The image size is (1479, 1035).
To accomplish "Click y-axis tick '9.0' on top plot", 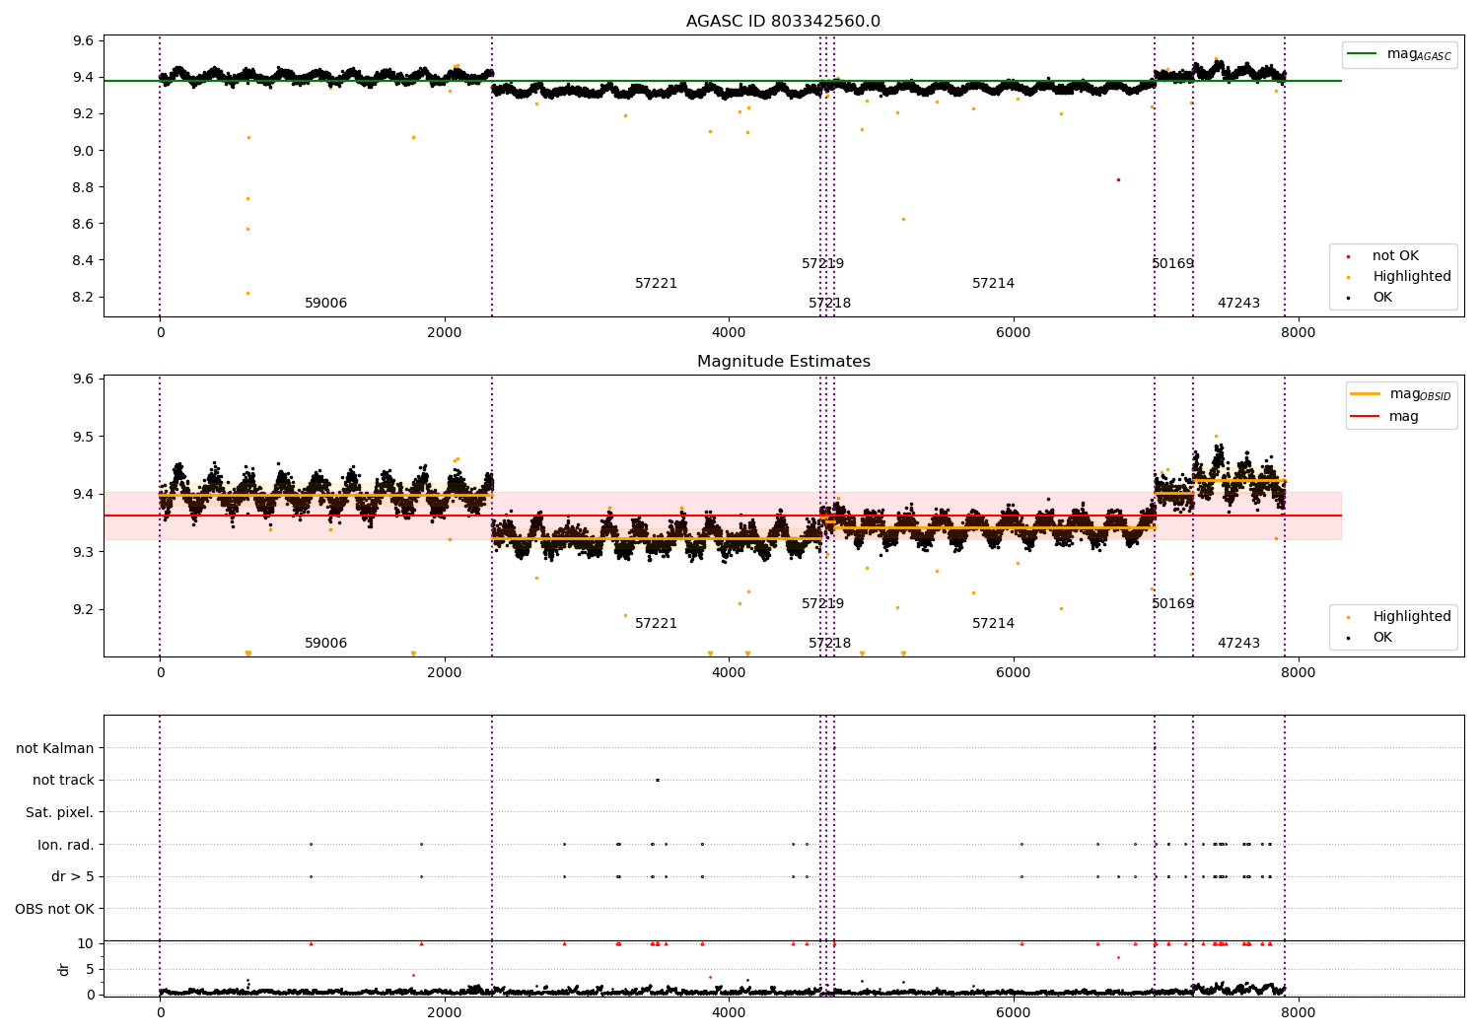I will tap(83, 151).
